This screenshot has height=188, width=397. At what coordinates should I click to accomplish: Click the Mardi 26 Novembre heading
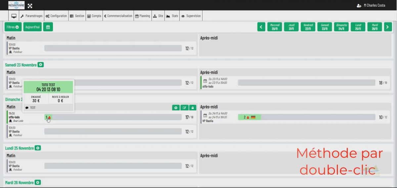coord(20,182)
